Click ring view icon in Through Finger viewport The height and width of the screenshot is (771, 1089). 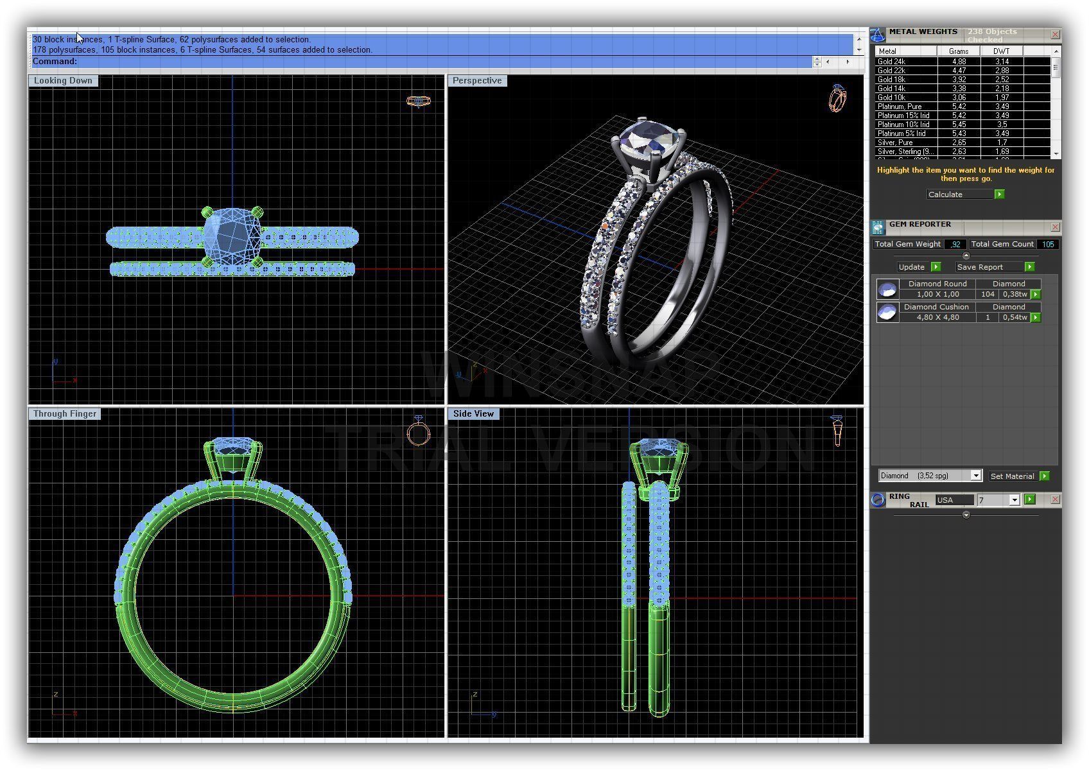pyautogui.click(x=418, y=431)
